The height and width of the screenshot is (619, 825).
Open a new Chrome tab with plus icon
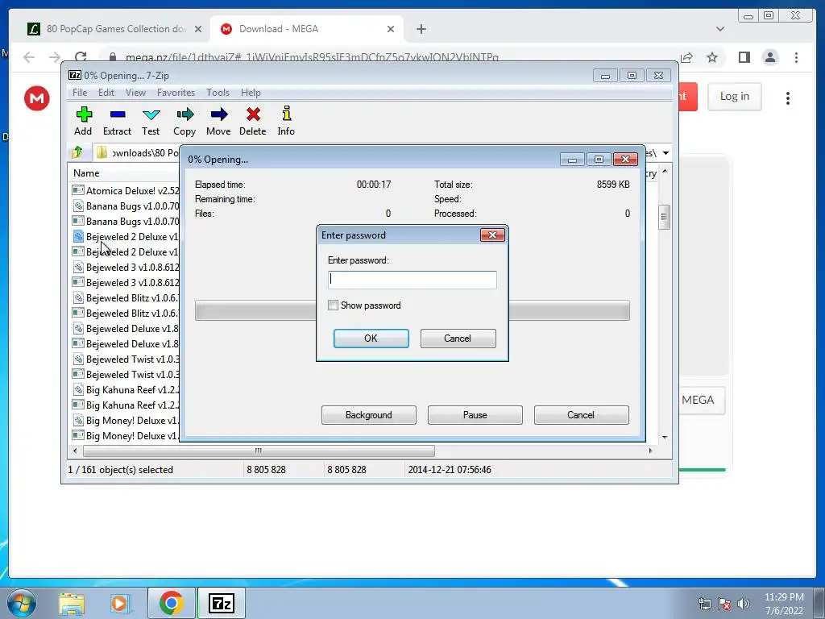421,29
